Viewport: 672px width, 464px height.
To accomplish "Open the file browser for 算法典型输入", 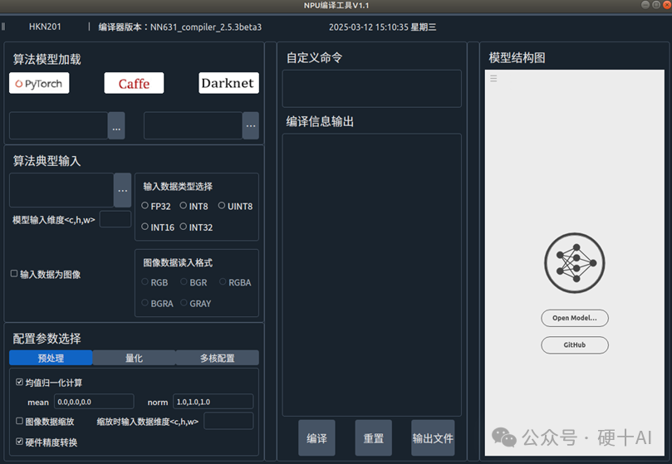I will coord(123,190).
